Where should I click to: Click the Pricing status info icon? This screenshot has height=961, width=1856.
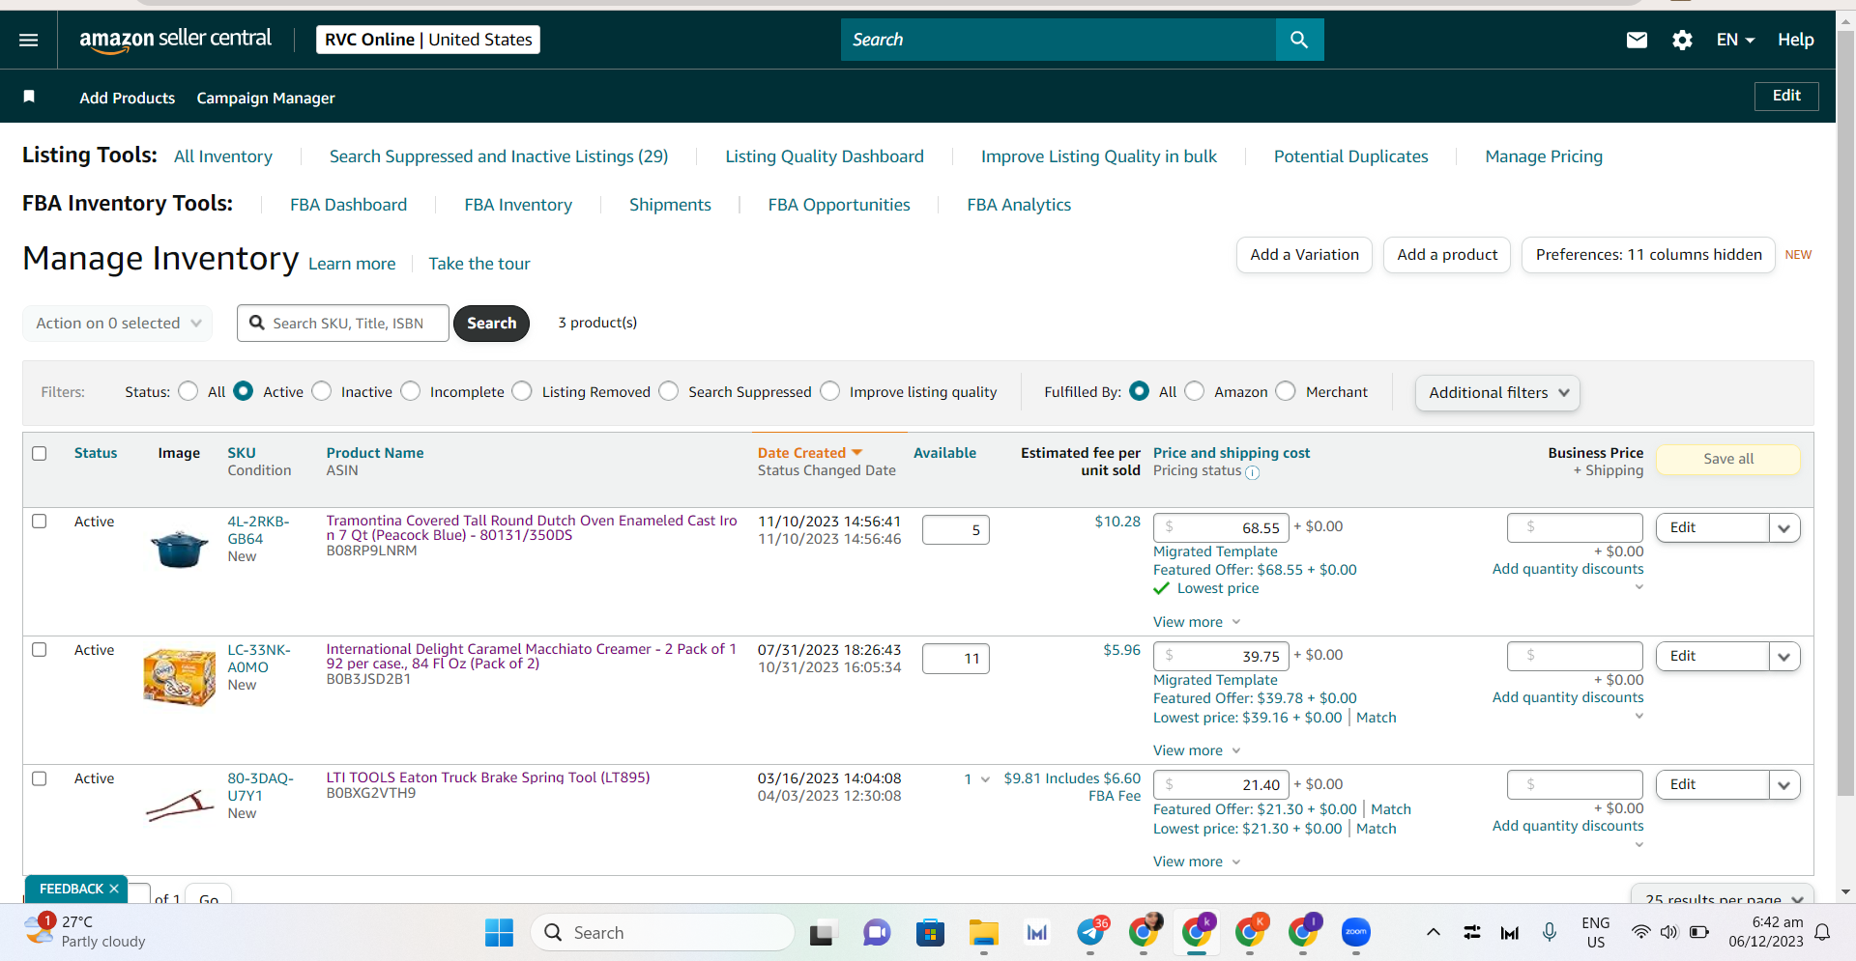tap(1253, 472)
